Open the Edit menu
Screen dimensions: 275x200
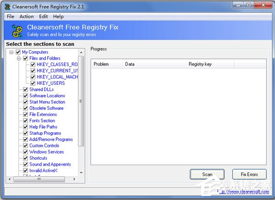pos(44,17)
